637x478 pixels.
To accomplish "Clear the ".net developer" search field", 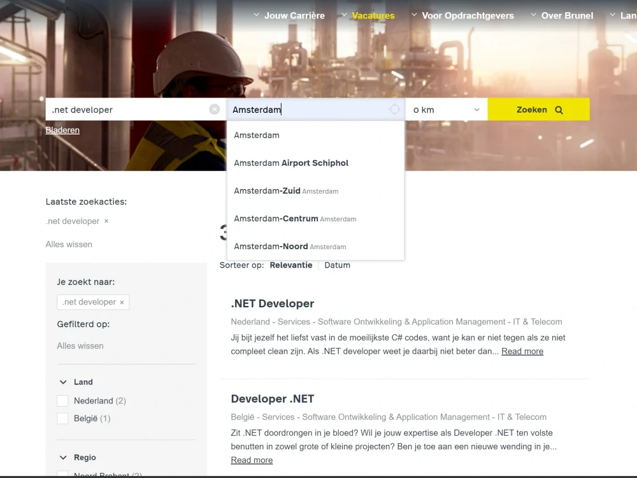I will tap(214, 109).
